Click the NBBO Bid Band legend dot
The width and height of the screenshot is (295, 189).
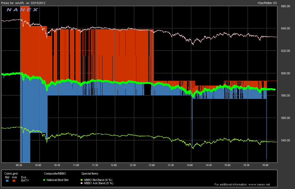[x=82, y=180]
